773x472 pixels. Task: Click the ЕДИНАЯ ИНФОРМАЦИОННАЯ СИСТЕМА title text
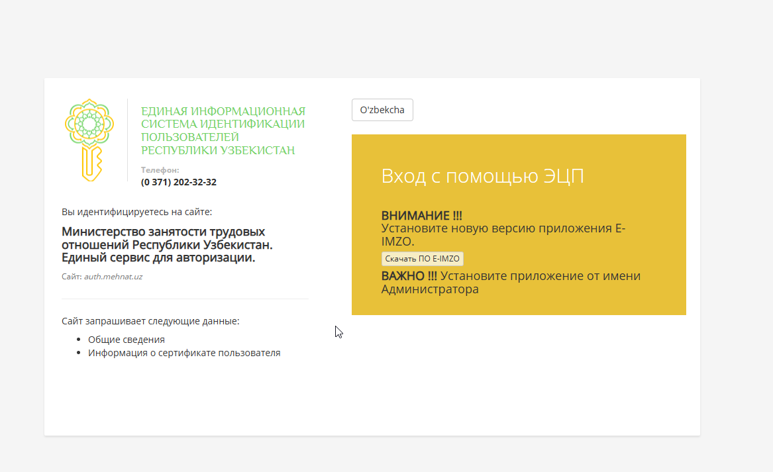[223, 130]
